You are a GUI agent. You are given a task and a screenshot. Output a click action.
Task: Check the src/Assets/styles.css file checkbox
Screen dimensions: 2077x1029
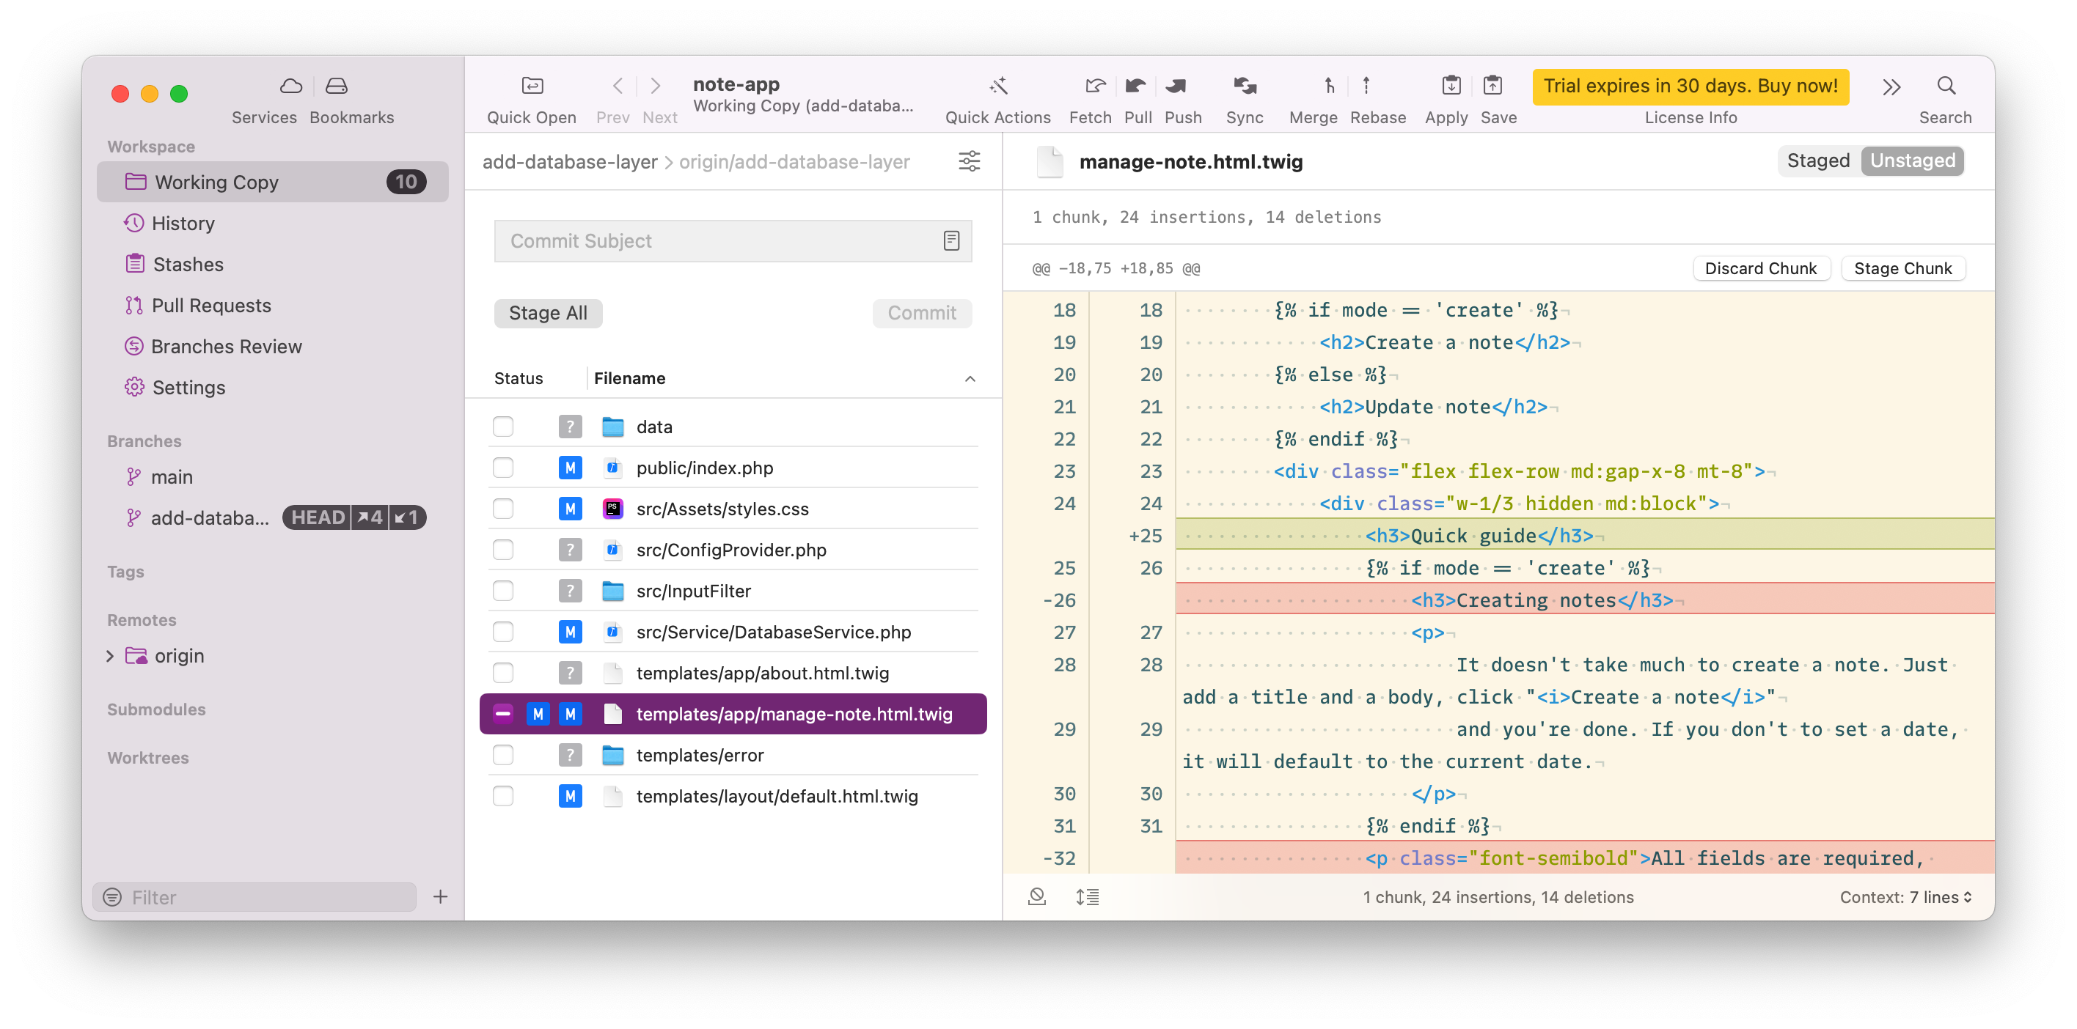click(x=503, y=509)
